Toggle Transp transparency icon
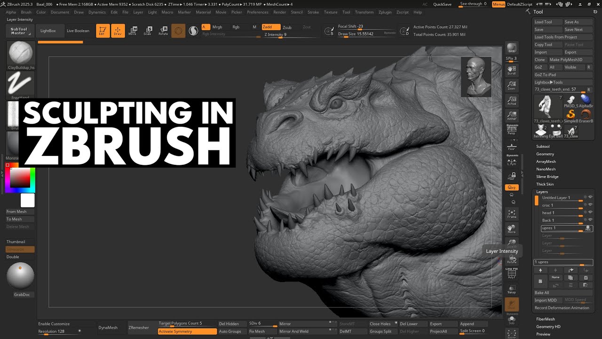The image size is (602, 339). [x=511, y=289]
